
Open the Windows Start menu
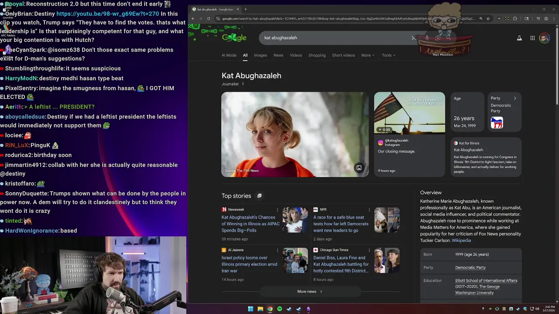(x=251, y=309)
